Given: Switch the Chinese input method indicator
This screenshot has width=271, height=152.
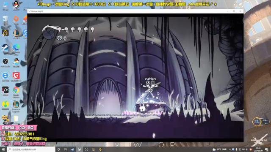Looking at the screenshot, I should (x=246, y=149).
